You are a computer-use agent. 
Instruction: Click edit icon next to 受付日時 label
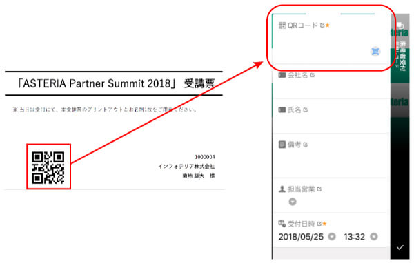click(319, 224)
